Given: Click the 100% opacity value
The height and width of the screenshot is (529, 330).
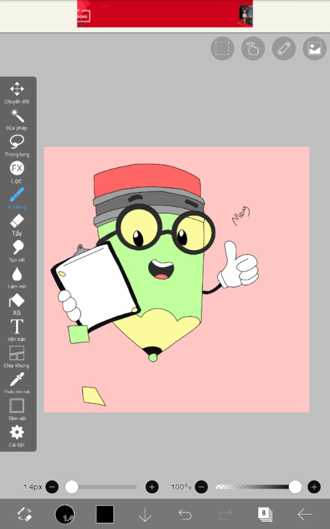Looking at the screenshot, I should pyautogui.click(x=181, y=487).
